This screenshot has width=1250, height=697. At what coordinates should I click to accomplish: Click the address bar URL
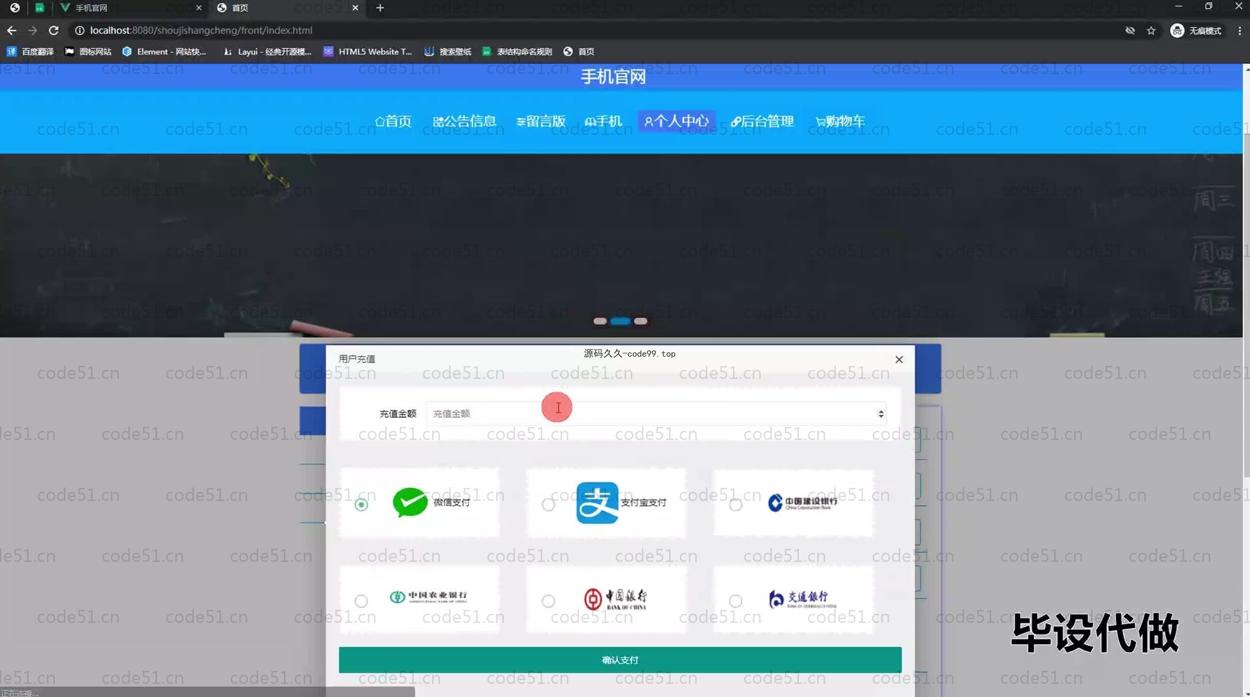201,30
